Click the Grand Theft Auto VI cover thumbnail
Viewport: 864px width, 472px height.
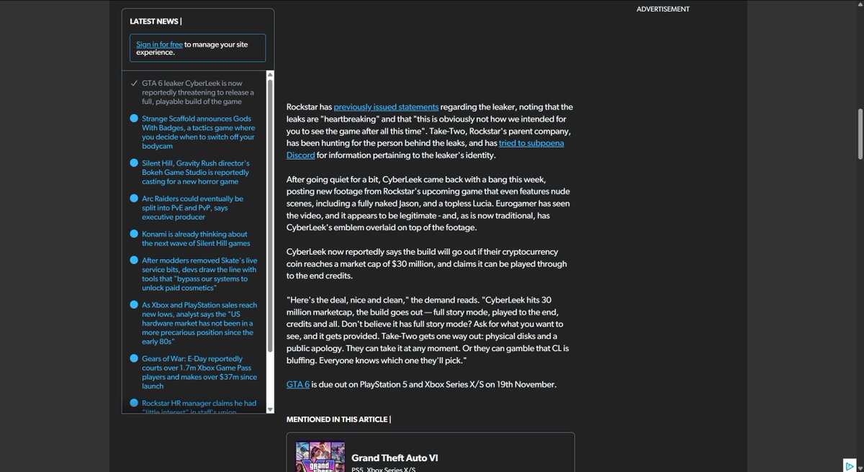pos(319,457)
